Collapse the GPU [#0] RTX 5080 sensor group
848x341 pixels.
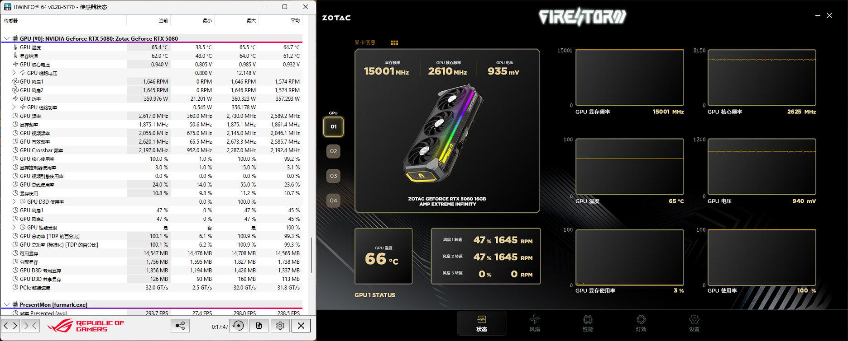[x=7, y=38]
